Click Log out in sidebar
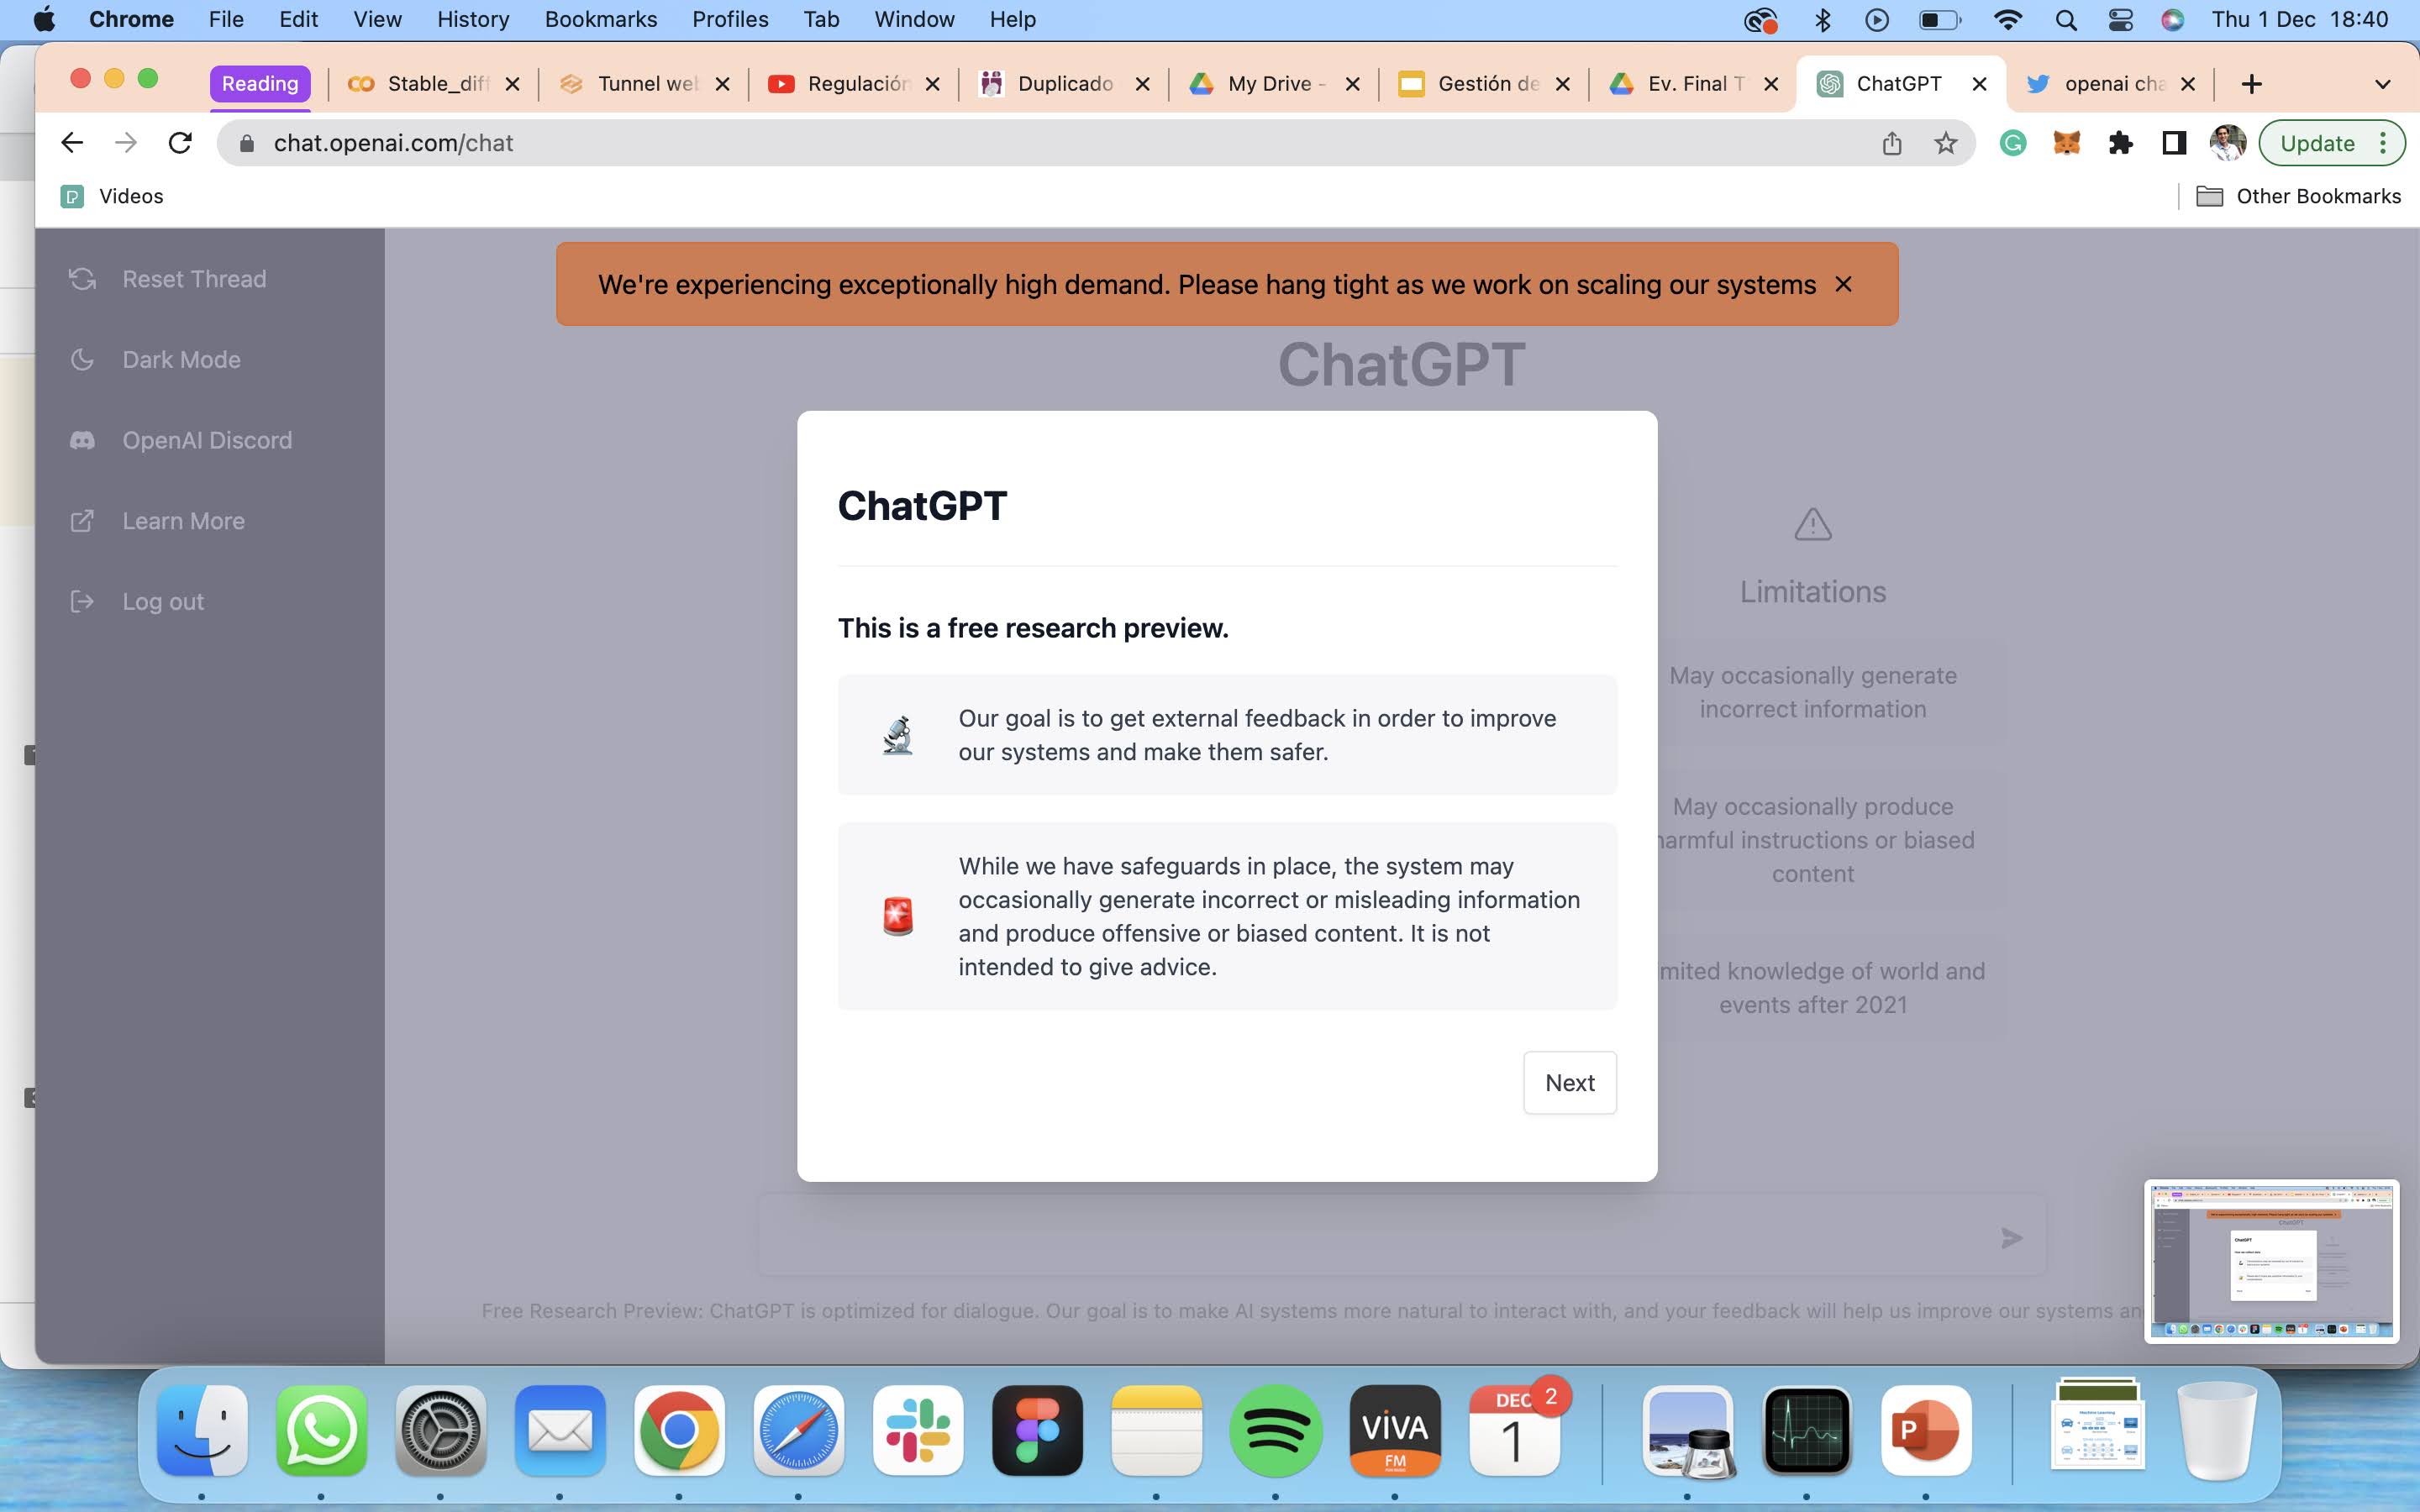 (137, 601)
